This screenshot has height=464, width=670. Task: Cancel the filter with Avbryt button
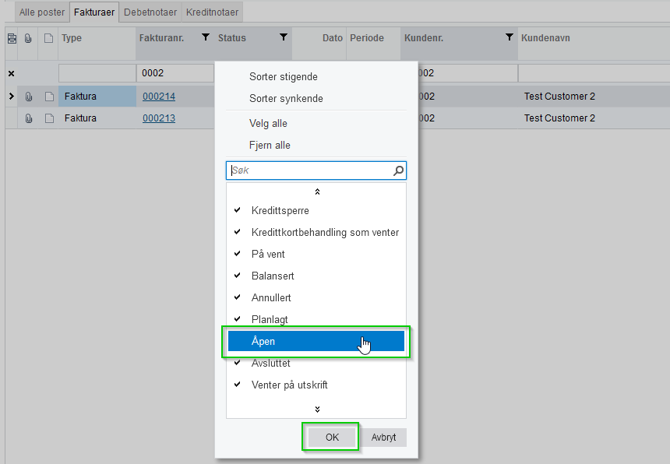384,437
